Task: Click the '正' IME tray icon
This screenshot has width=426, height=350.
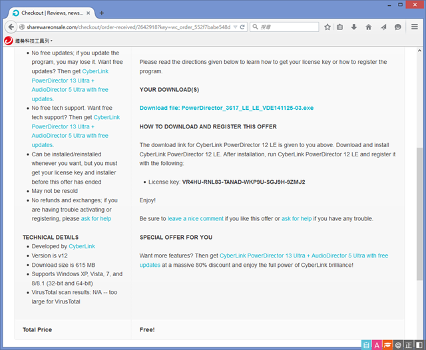Action: pyautogui.click(x=409, y=345)
